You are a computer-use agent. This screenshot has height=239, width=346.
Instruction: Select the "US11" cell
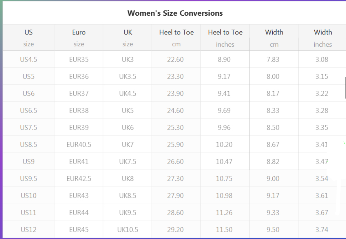click(29, 213)
